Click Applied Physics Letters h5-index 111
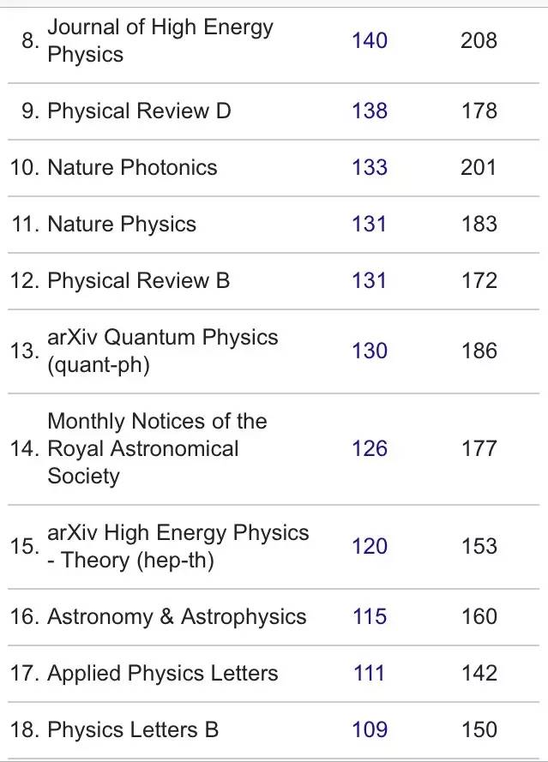 tap(370, 673)
